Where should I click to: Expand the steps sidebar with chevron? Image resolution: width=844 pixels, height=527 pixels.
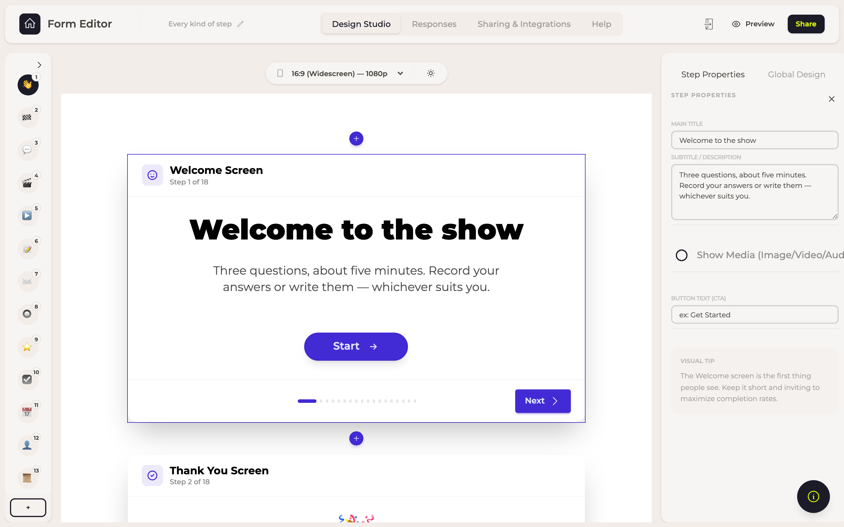39,65
